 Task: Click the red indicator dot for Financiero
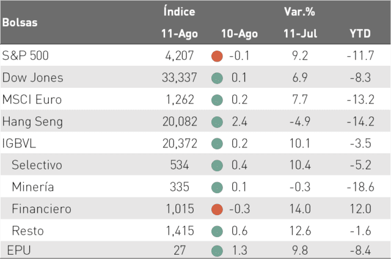click(217, 209)
